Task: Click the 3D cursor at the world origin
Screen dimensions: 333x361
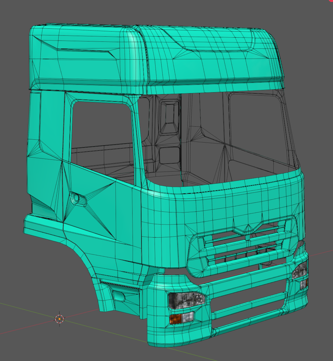Action: coord(60,319)
